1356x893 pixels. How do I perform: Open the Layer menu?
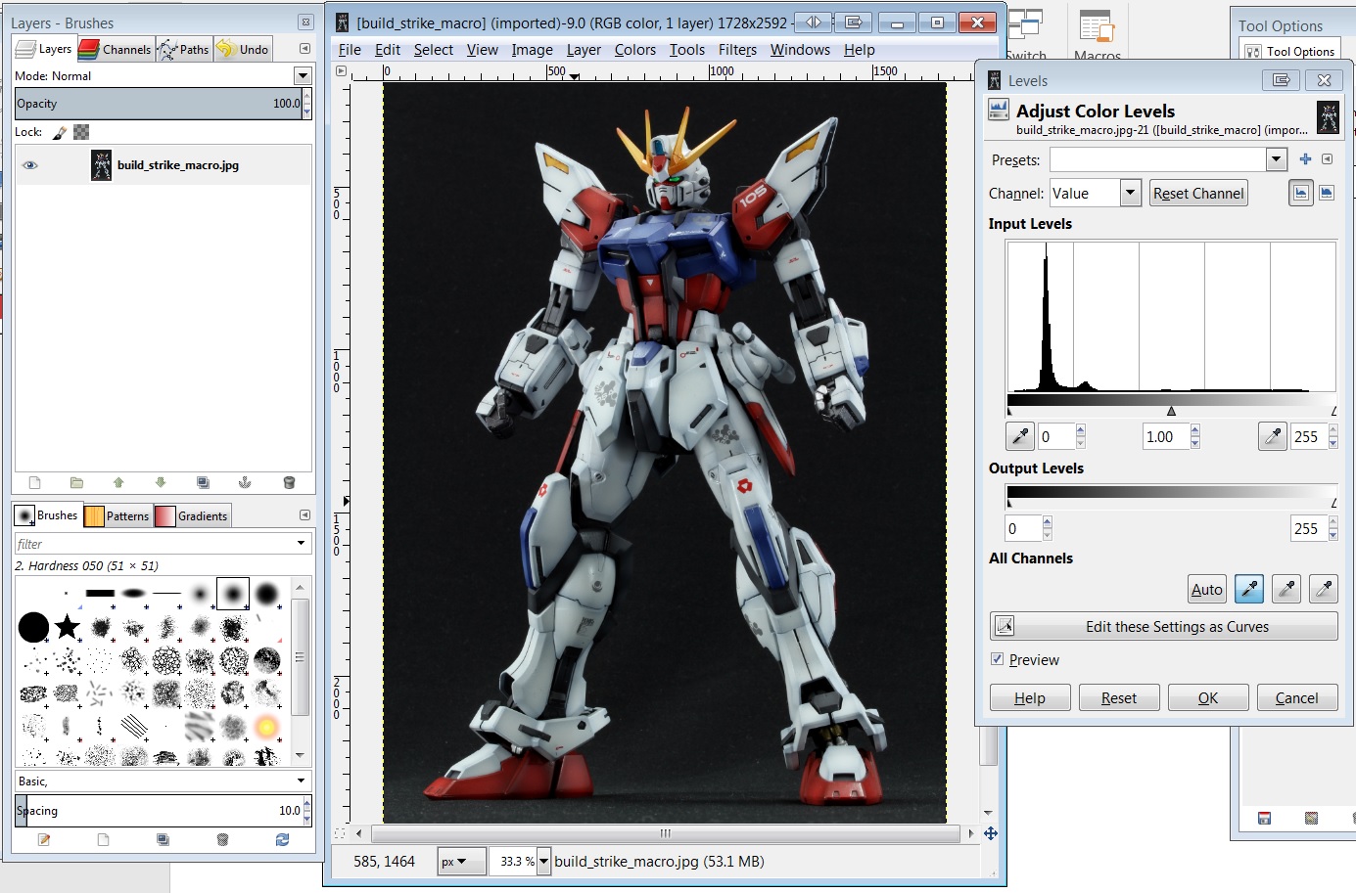(584, 50)
